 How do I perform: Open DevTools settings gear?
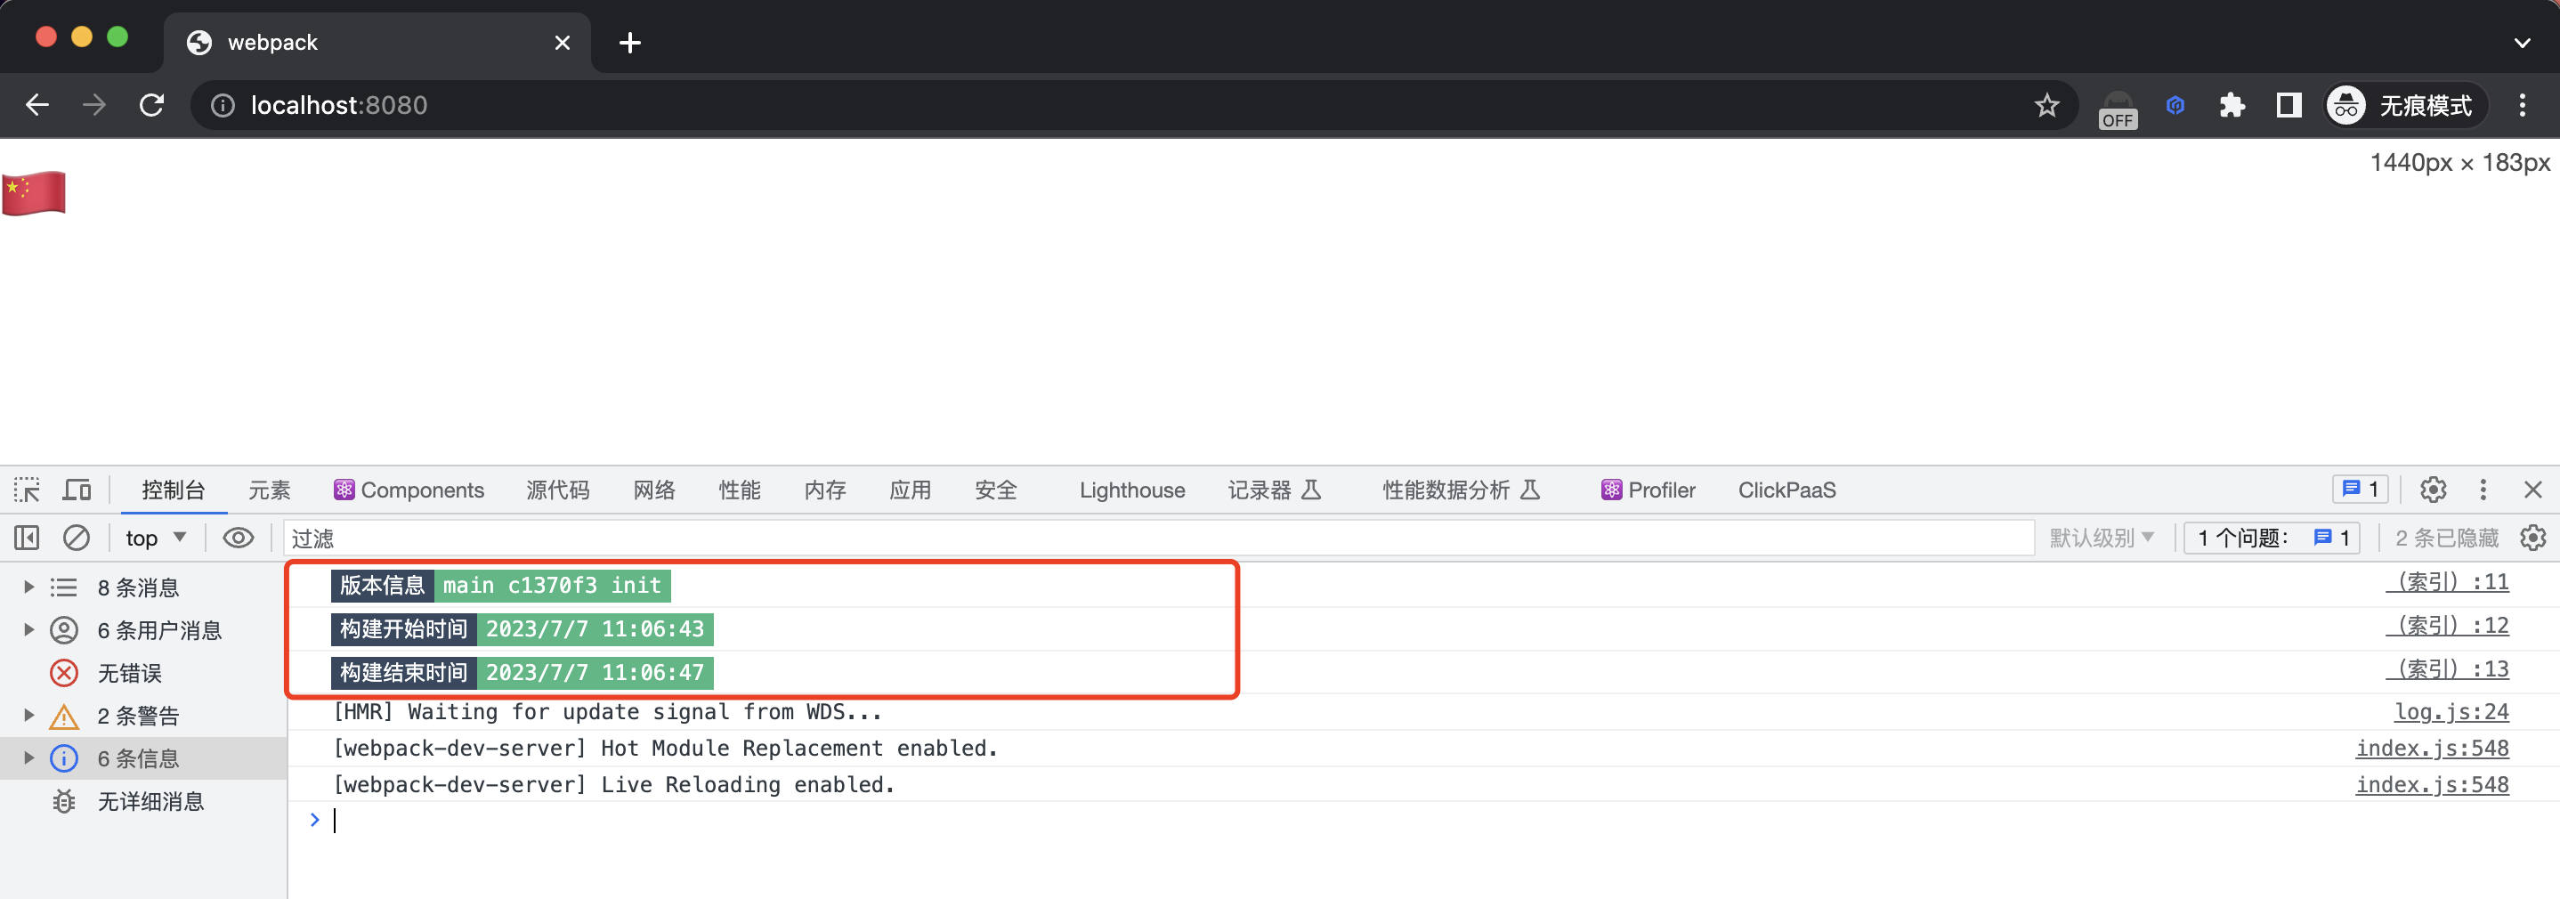(x=2433, y=490)
